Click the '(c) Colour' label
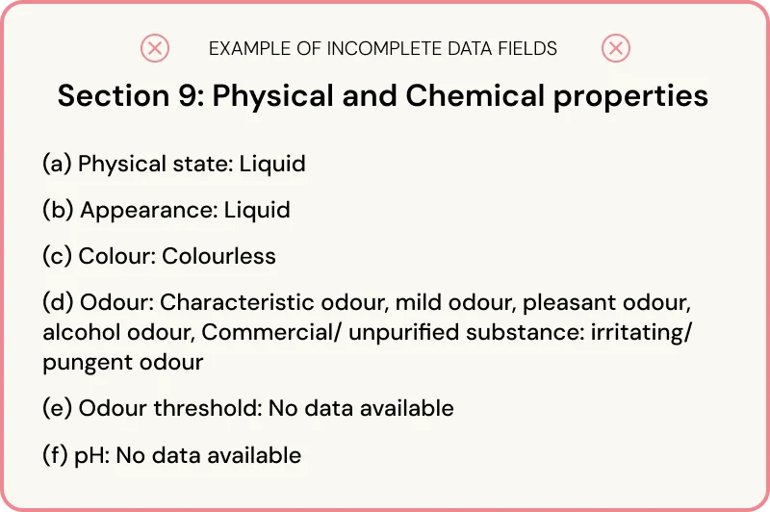This screenshot has width=770, height=512. pyautogui.click(x=98, y=256)
